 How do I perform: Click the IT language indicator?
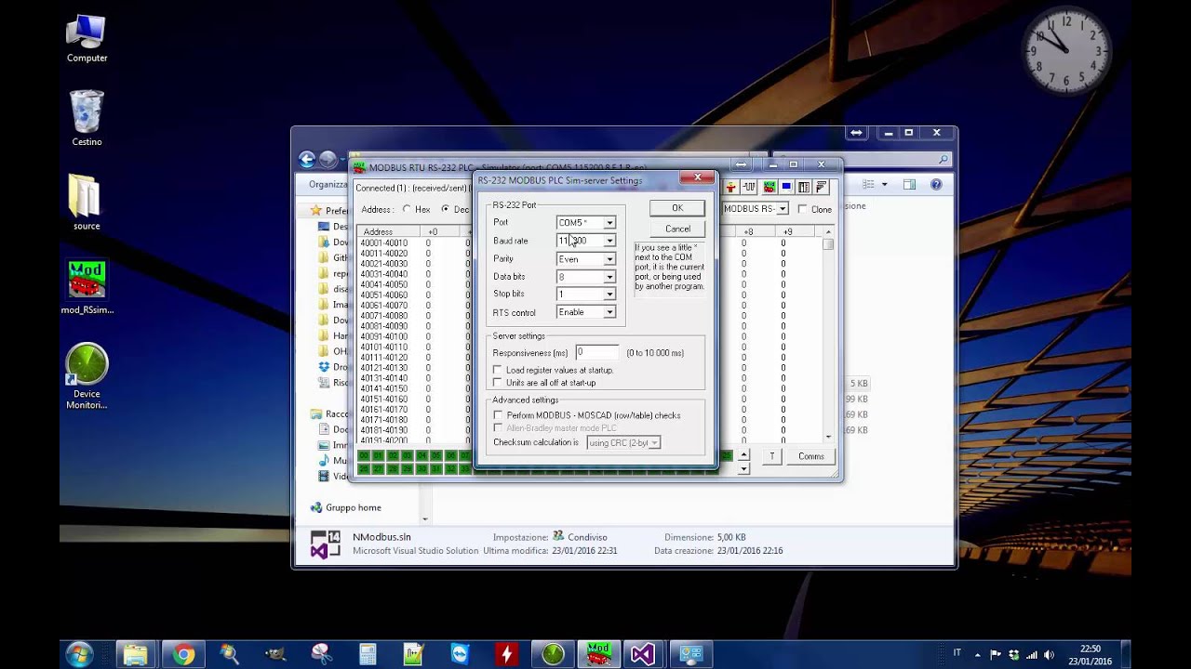click(x=957, y=653)
